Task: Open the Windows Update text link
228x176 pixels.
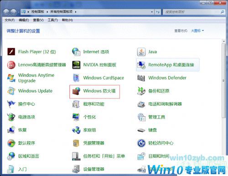Action: pos(35,91)
